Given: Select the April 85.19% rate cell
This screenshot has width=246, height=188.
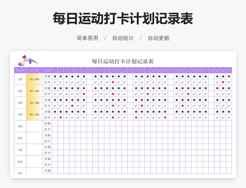Looking at the screenshot, I should [x=34, y=114].
